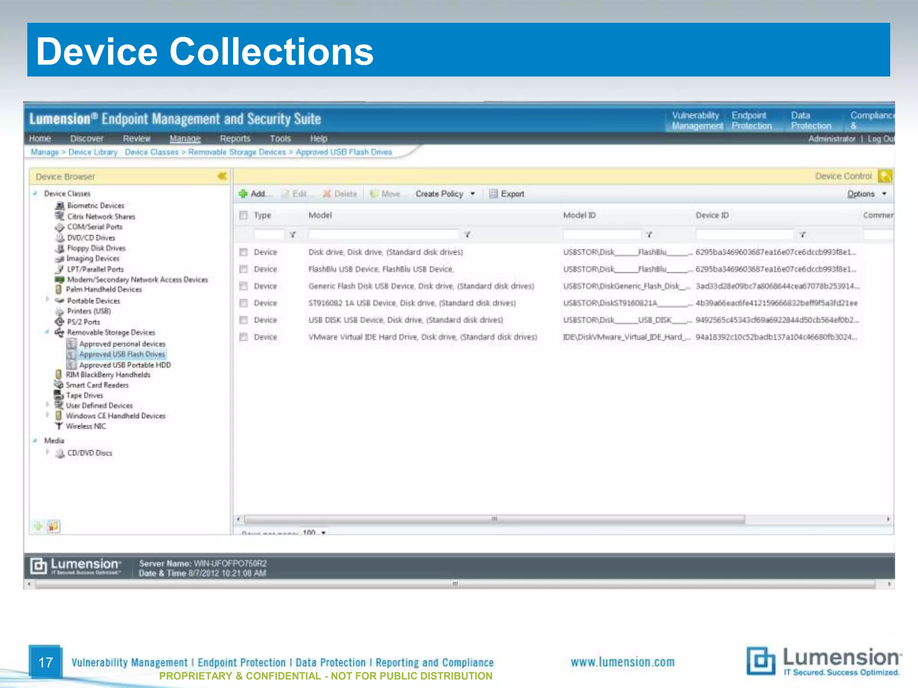918x688 pixels.
Task: Select Approved USB Portable HDD collection
Action: click(x=125, y=365)
